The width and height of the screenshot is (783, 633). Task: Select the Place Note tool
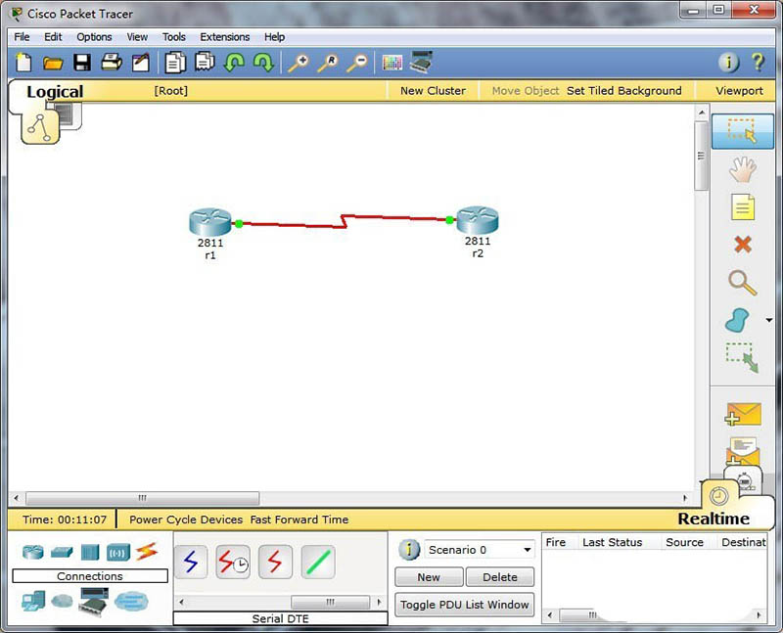[x=743, y=207]
